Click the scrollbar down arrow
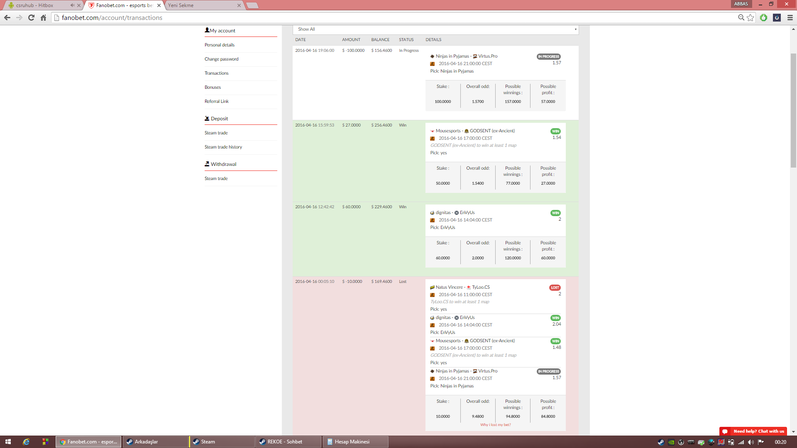This screenshot has width=797, height=448. tap(793, 431)
